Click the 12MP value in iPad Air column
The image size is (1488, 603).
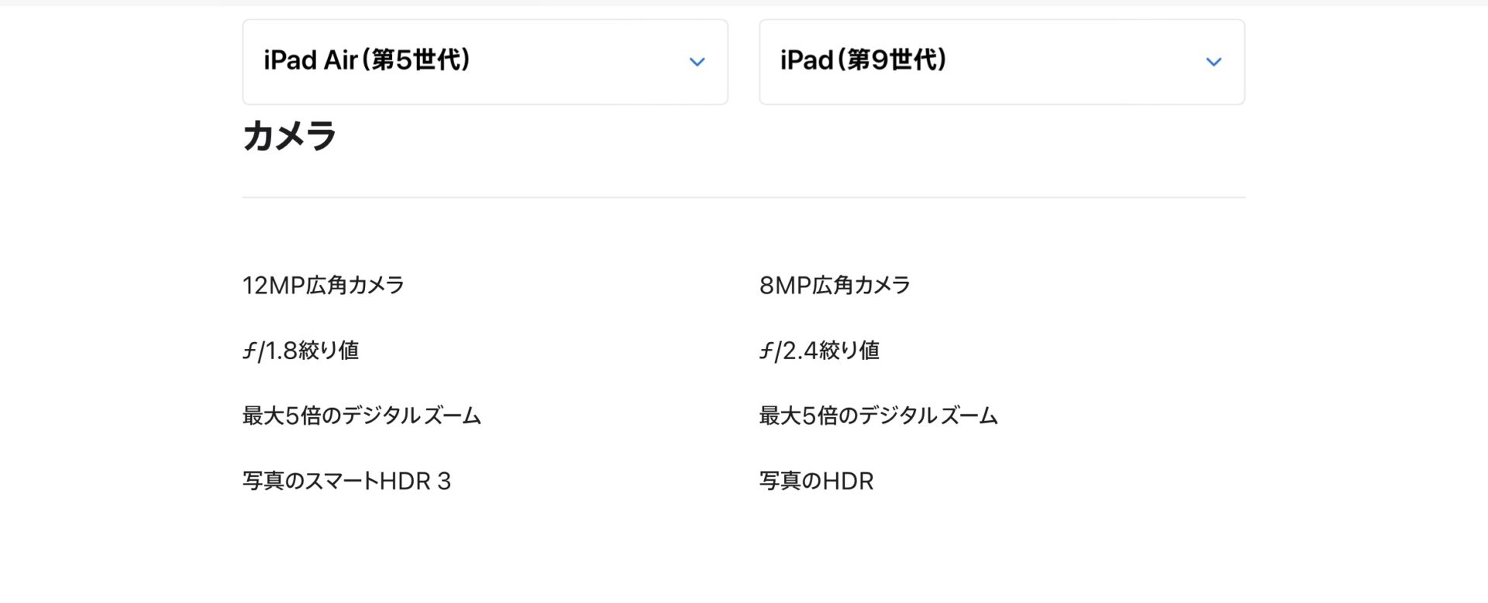coord(266,286)
